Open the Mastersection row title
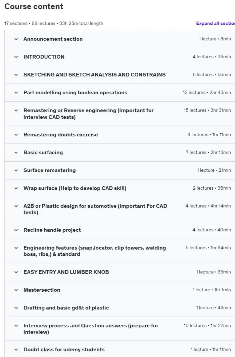Screen dimensions: 235x357 (42, 290)
